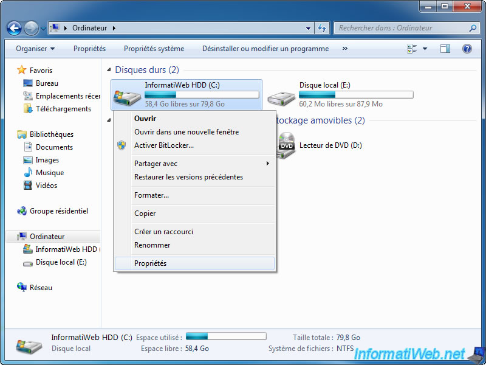Image resolution: width=486 pixels, height=365 pixels.
Task: Open the Réseau network item
Action: pos(41,288)
